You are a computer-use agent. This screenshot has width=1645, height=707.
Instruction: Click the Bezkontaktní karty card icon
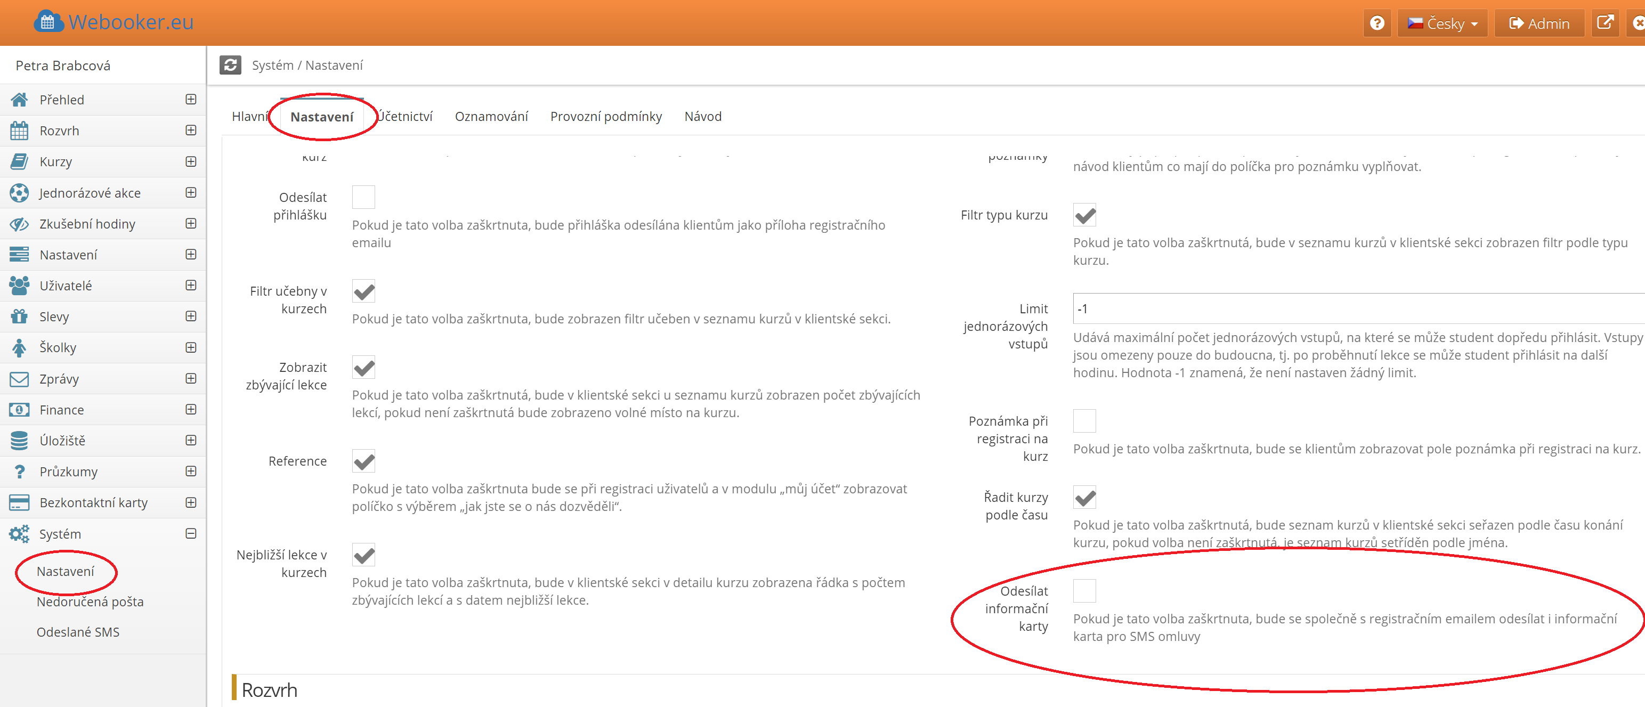[x=19, y=502]
